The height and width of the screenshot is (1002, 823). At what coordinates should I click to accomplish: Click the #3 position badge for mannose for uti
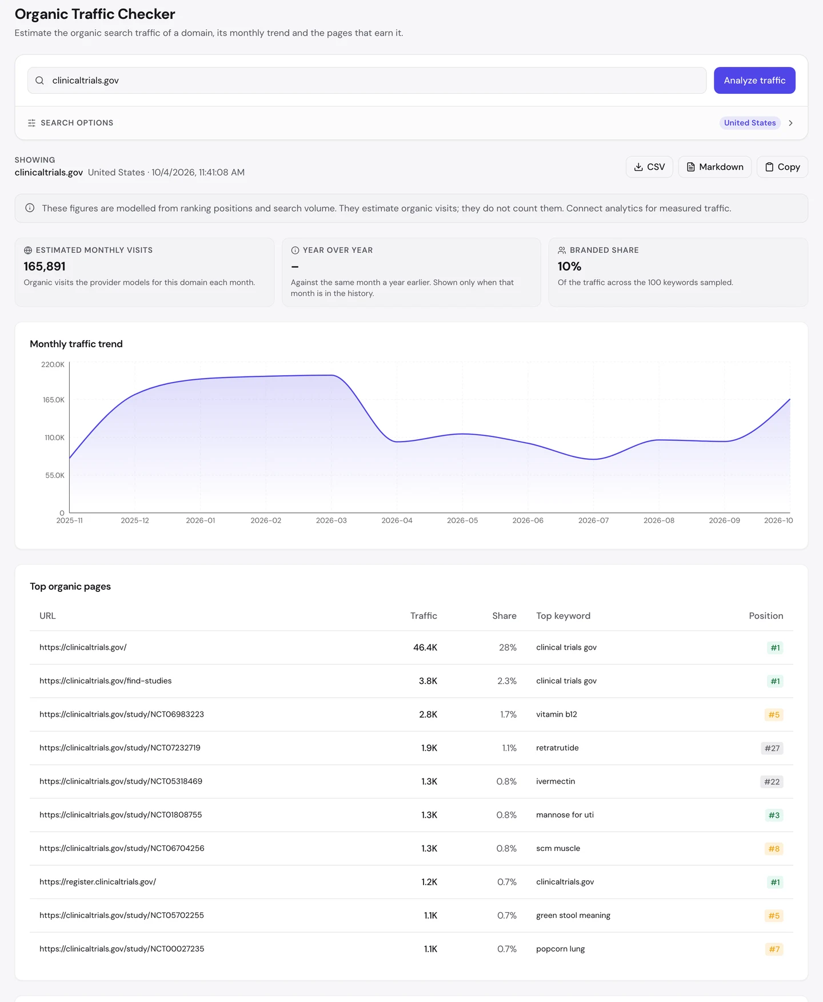point(774,816)
